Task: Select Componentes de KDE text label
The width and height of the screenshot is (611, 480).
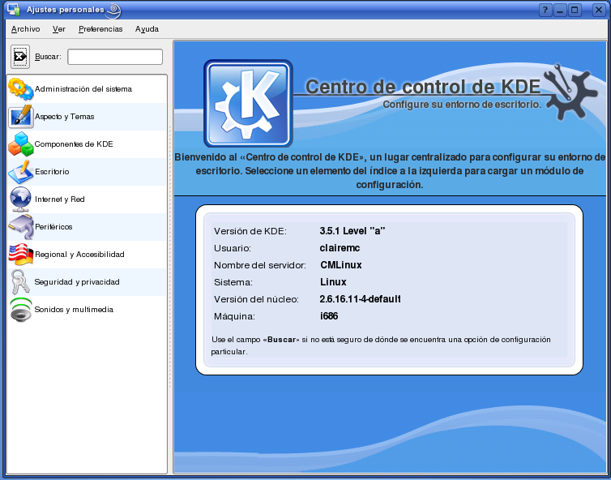Action: (74, 144)
